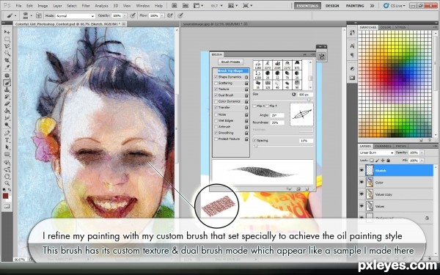Toggle the Texture checkbox
This screenshot has height=275, width=440.
click(216, 89)
